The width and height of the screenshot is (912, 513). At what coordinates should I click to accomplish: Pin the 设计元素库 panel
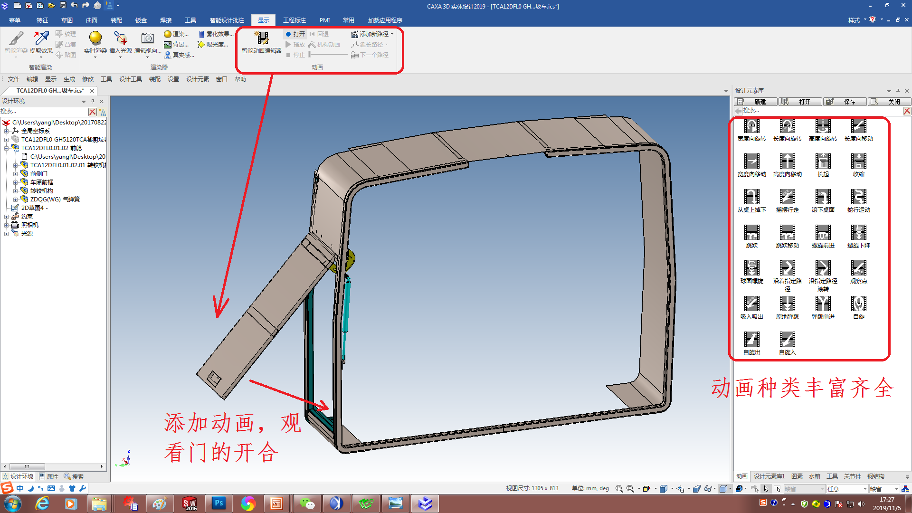898,91
